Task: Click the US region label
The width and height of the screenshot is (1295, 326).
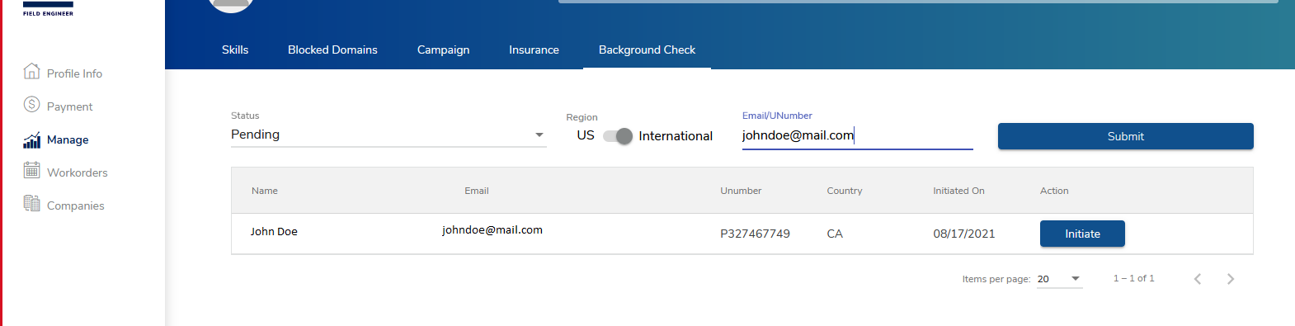Action: 586,135
